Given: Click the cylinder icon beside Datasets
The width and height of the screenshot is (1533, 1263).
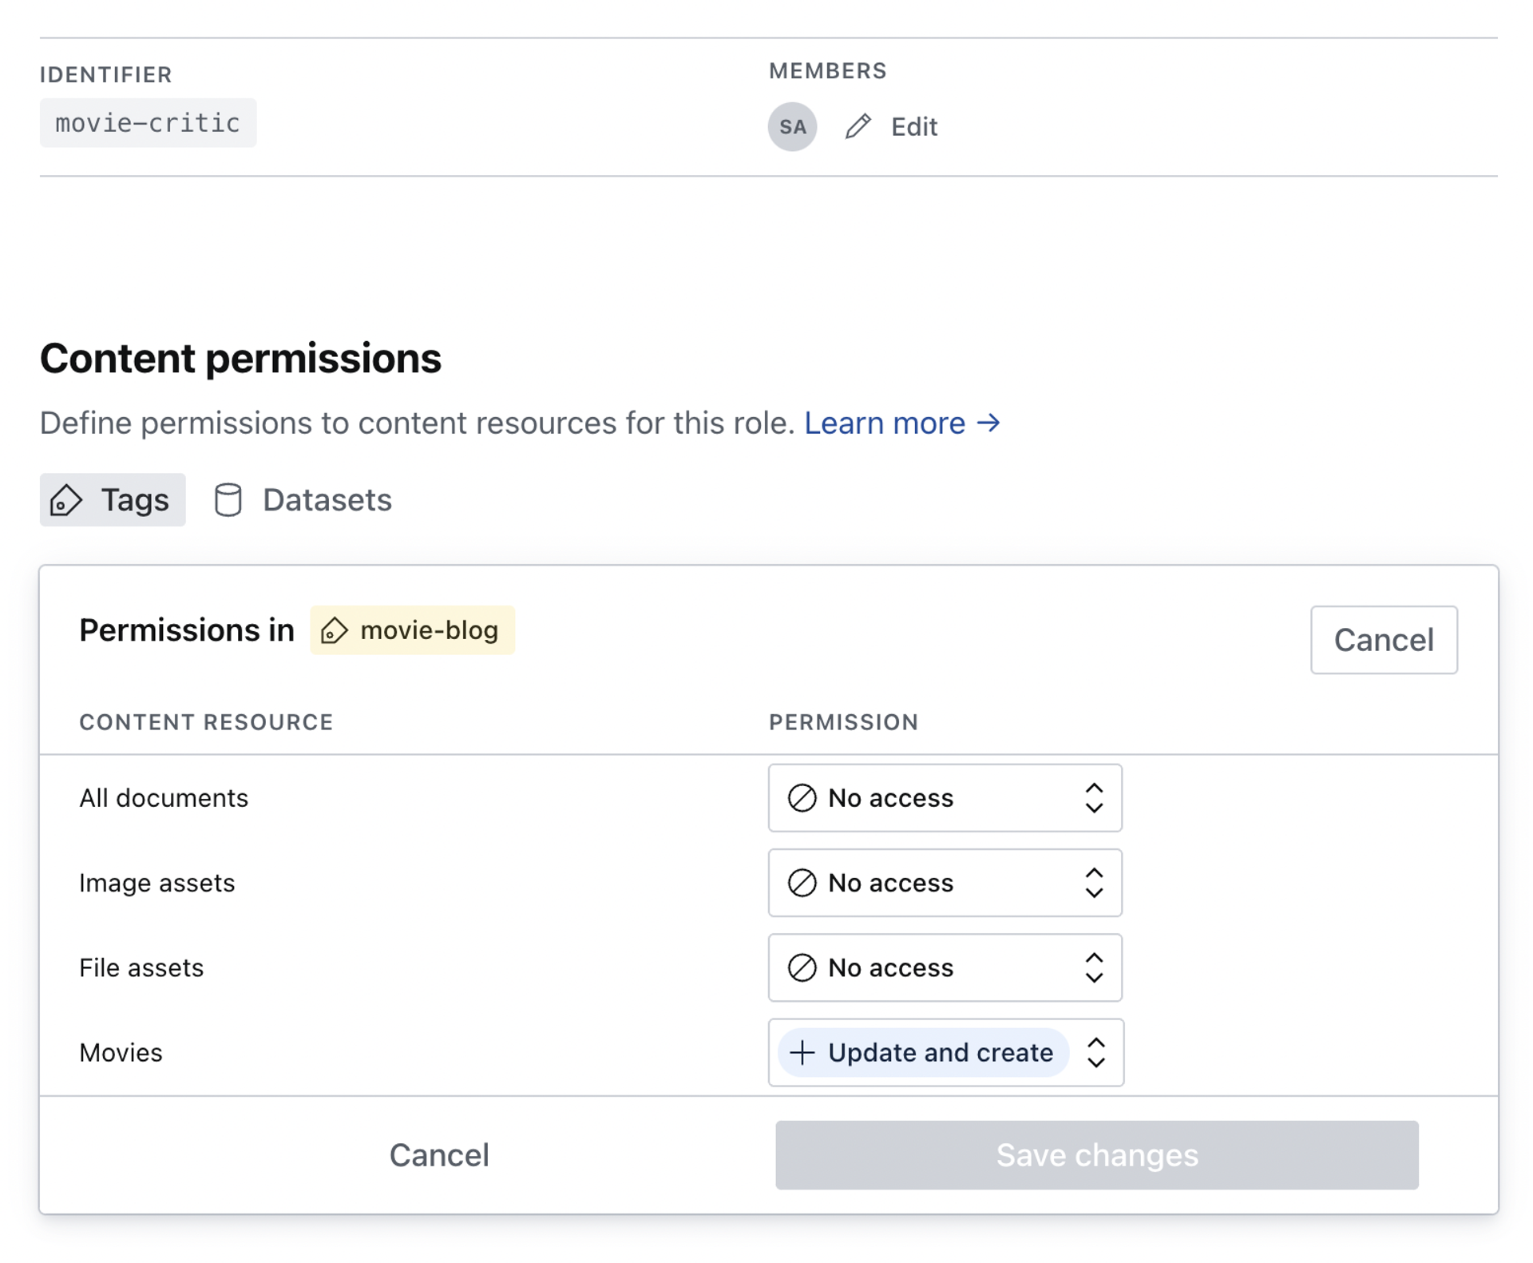Looking at the screenshot, I should click(x=228, y=500).
